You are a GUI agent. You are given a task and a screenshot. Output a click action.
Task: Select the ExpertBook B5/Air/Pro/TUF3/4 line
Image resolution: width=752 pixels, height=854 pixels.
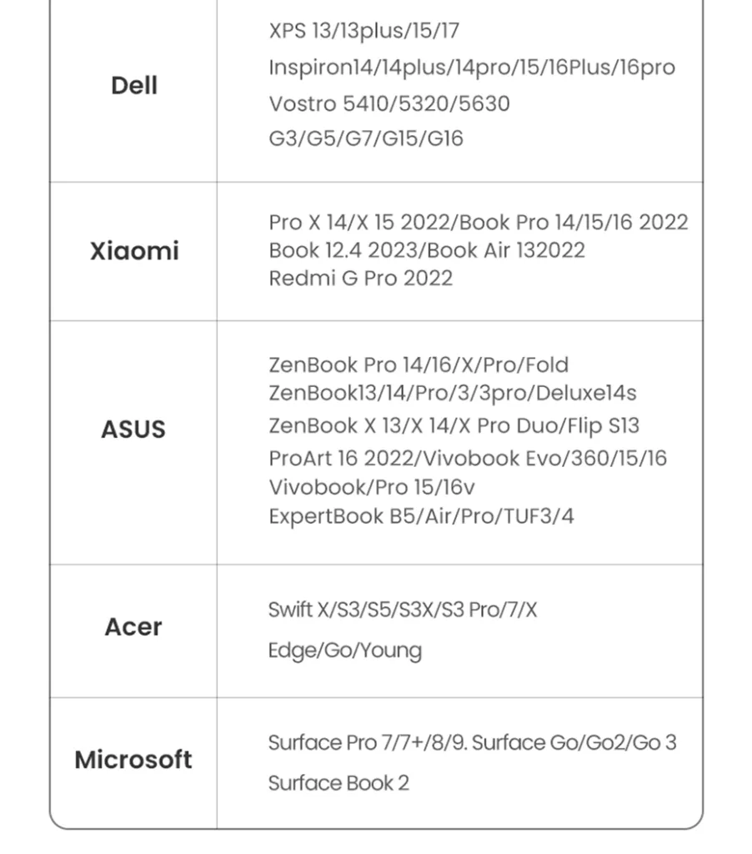pos(422,517)
